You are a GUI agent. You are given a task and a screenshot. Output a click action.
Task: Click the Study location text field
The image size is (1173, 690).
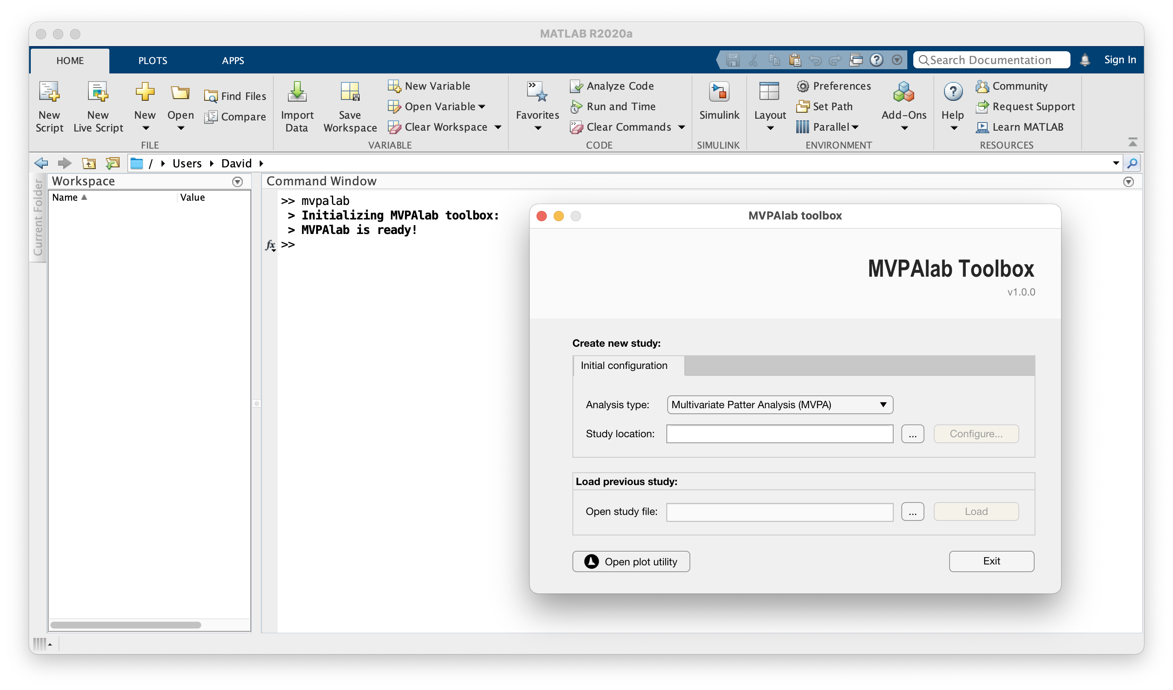(x=779, y=434)
